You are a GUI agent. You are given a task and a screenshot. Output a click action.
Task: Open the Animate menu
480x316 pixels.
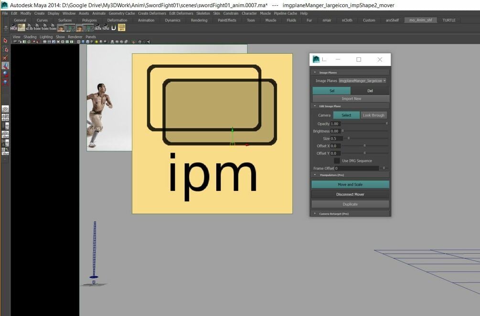pos(99,13)
